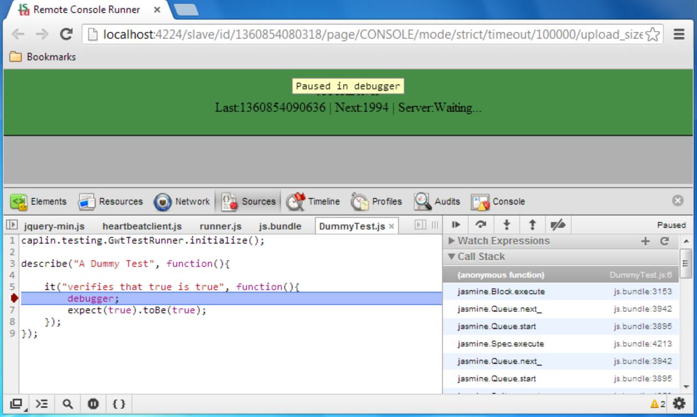Step out of current function
The width and height of the screenshot is (697, 417).
point(532,225)
